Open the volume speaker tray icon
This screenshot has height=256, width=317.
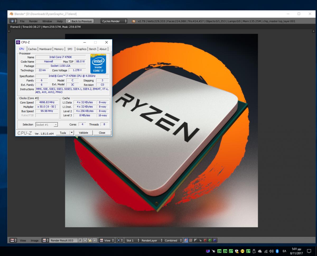pyautogui.click(x=271, y=251)
